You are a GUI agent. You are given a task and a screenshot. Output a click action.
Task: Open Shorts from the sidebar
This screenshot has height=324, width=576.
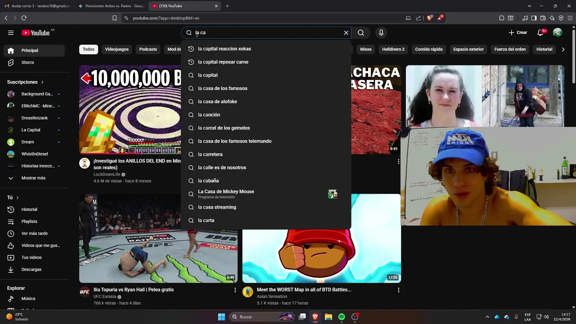coord(34,63)
